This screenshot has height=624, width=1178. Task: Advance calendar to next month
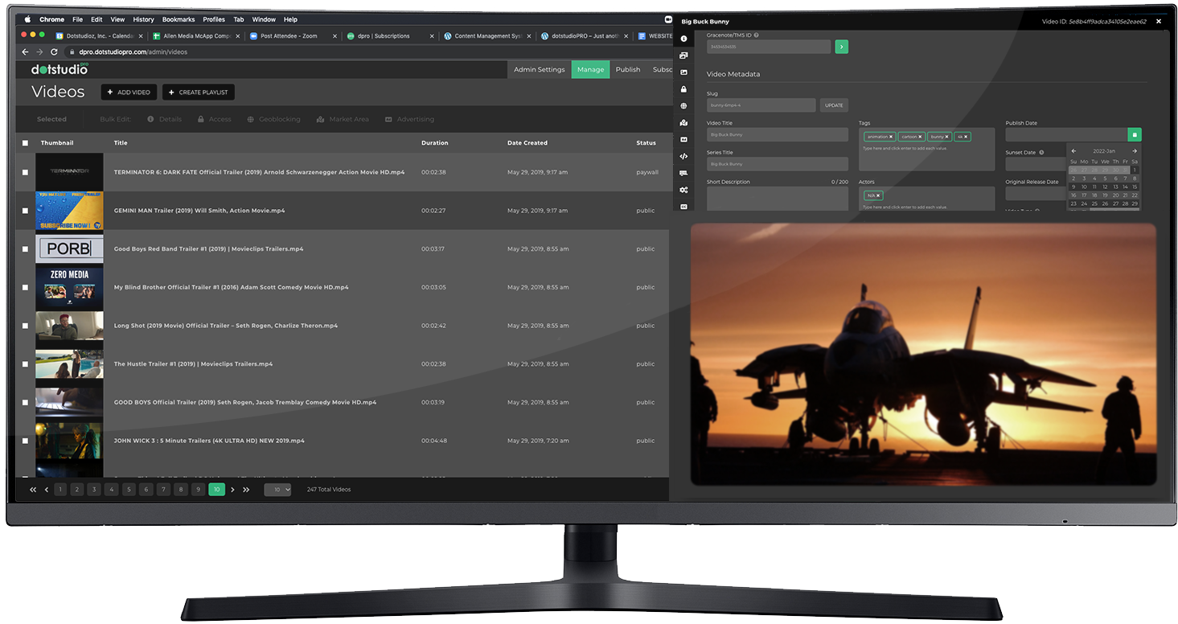1135,150
